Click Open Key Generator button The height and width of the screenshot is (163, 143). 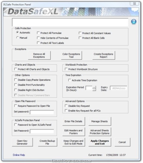[22, 142]
